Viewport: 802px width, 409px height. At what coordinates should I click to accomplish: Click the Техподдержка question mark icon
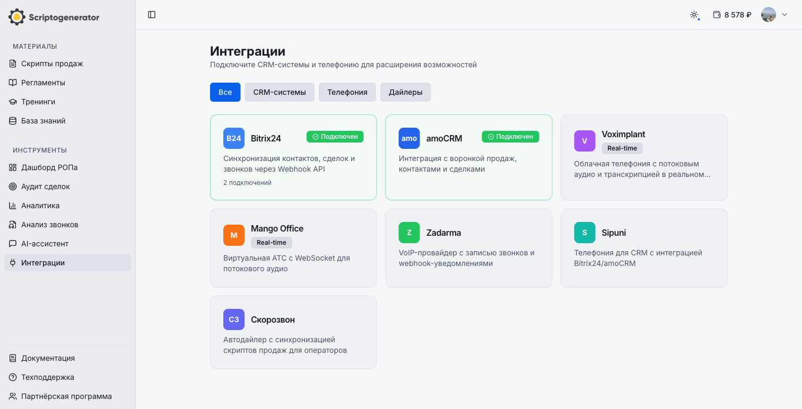tap(13, 377)
